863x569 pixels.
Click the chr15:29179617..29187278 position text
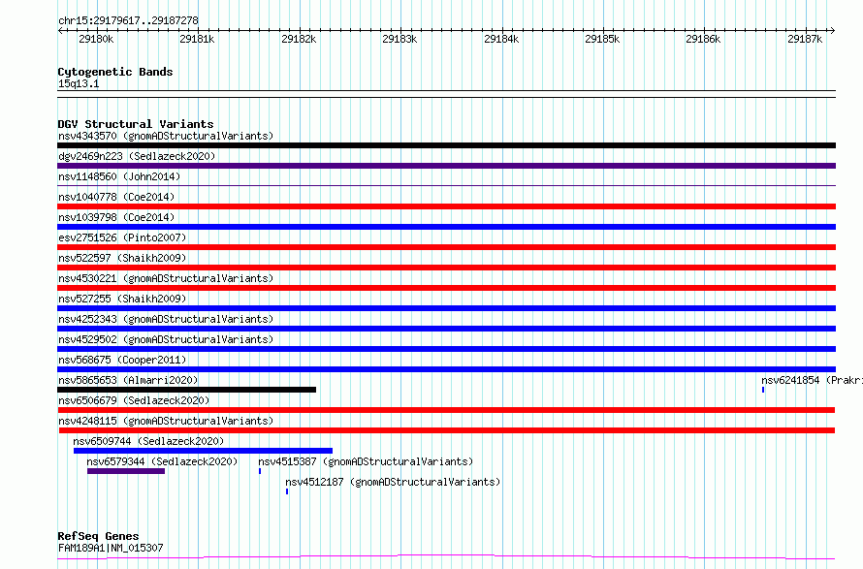tap(128, 21)
